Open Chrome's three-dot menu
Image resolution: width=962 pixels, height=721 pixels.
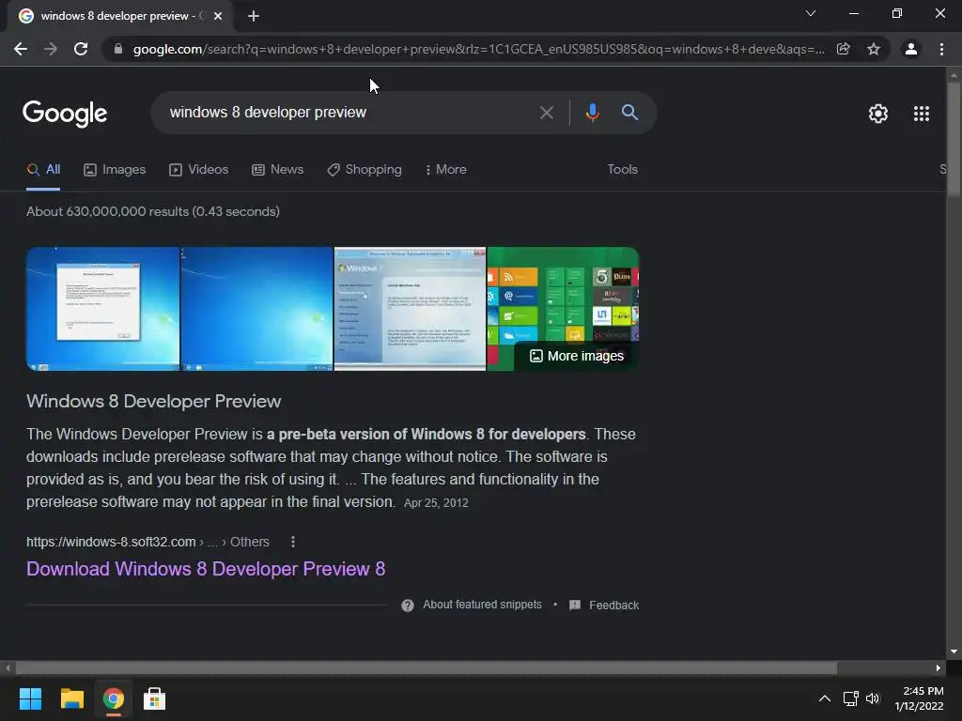[x=941, y=49]
